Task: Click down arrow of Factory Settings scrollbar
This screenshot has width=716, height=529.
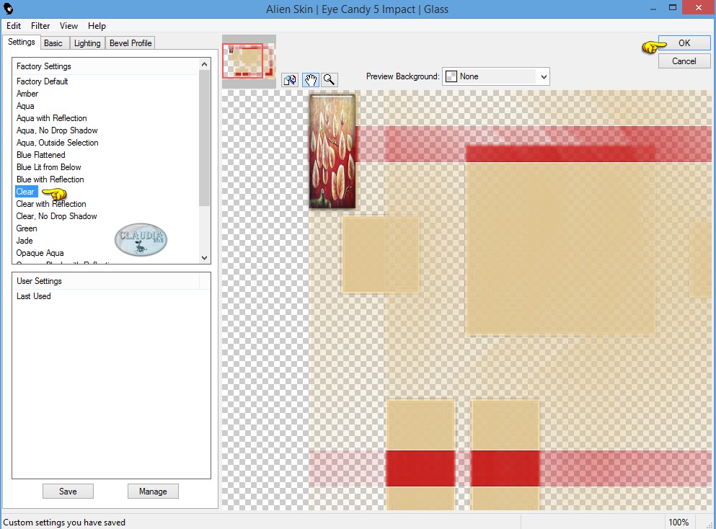Action: click(205, 258)
